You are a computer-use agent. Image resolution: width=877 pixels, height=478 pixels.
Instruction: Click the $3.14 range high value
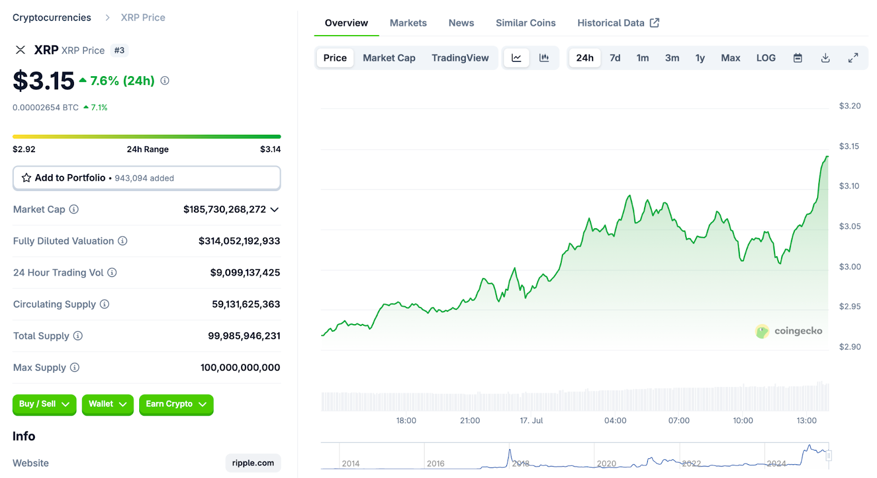click(270, 149)
